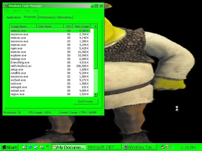The width and height of the screenshot is (202, 151).
Task: Sort by the User Name column header
Action: [x=50, y=26]
